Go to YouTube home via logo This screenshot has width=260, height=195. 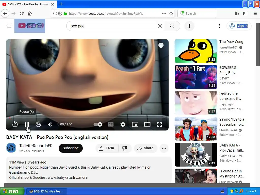30,26
